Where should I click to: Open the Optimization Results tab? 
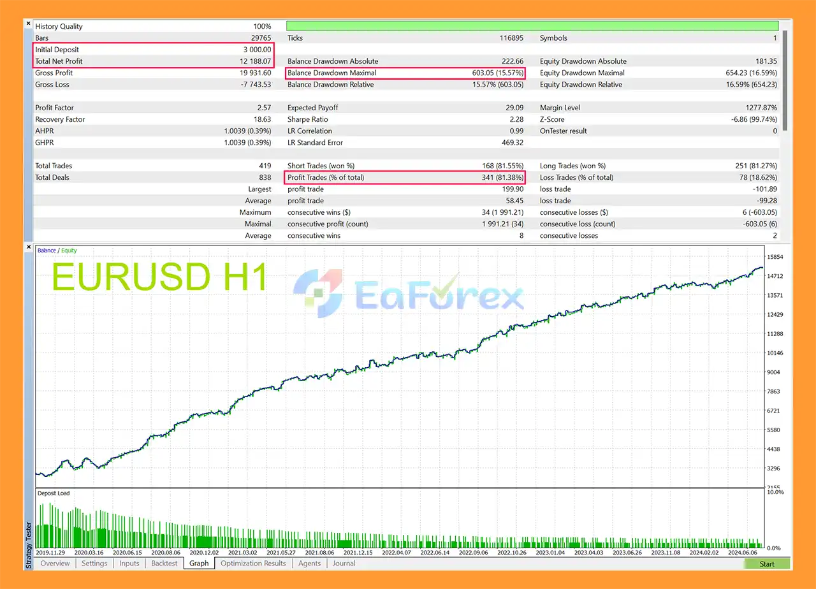(253, 564)
